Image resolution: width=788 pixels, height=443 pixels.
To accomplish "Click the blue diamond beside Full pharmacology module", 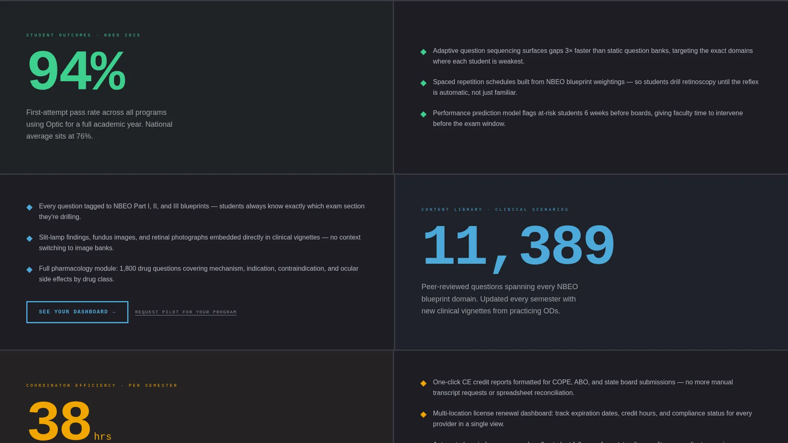I will coord(30,269).
